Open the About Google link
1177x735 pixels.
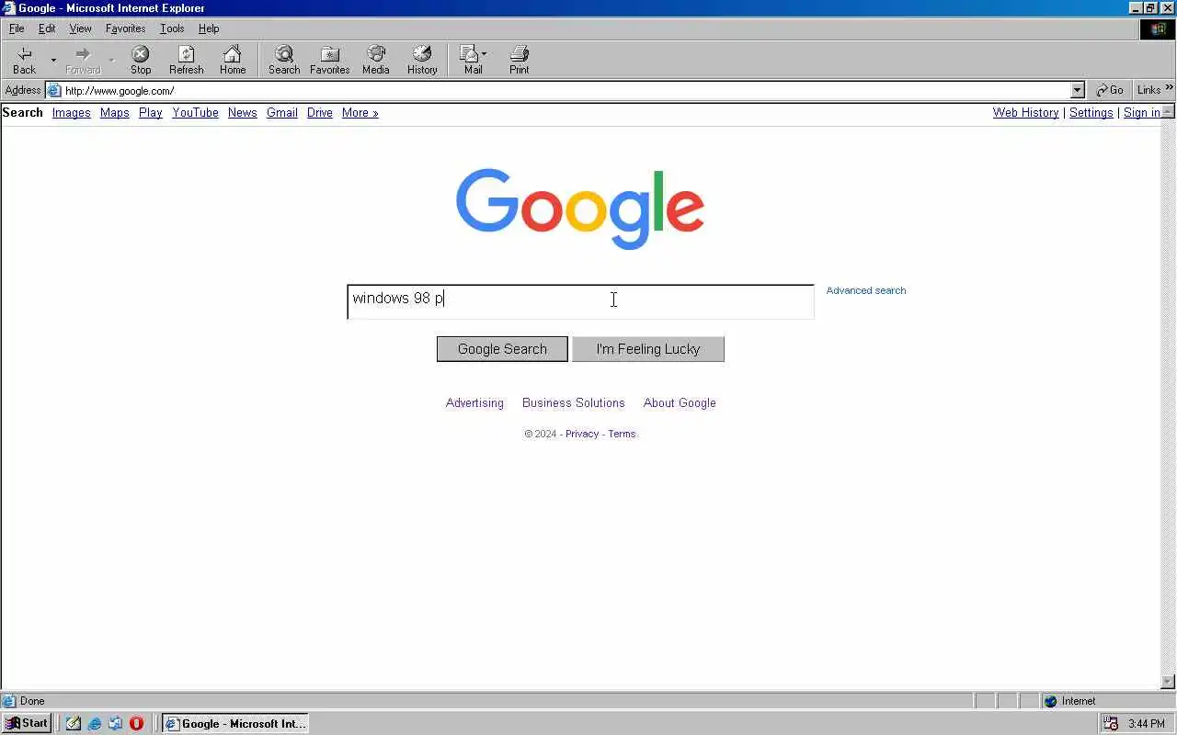[680, 402]
